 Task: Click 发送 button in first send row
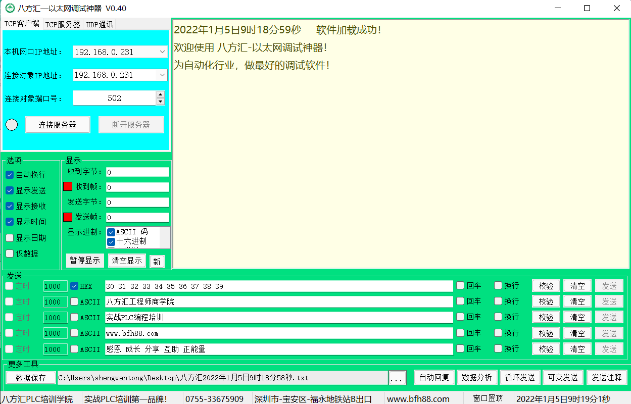click(x=609, y=286)
